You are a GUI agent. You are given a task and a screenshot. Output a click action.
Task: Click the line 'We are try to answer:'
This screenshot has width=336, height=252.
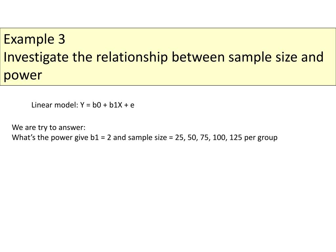pos(49,128)
